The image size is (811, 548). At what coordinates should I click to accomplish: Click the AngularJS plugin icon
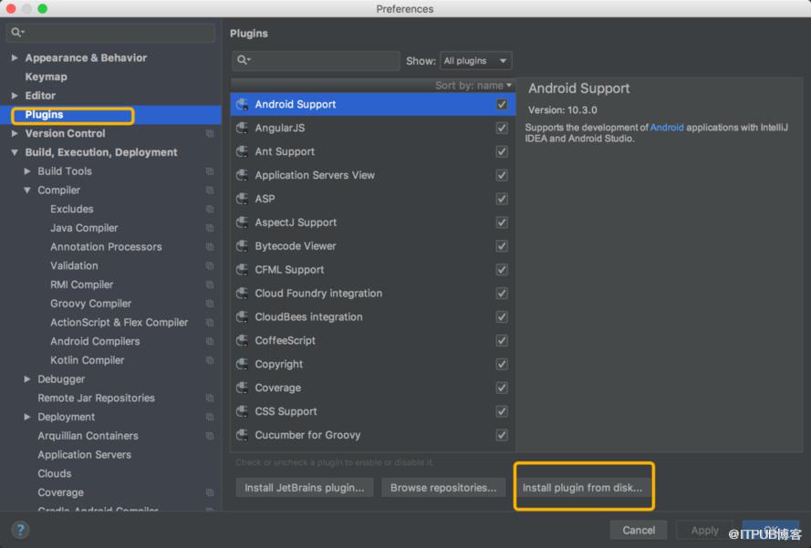click(x=242, y=128)
